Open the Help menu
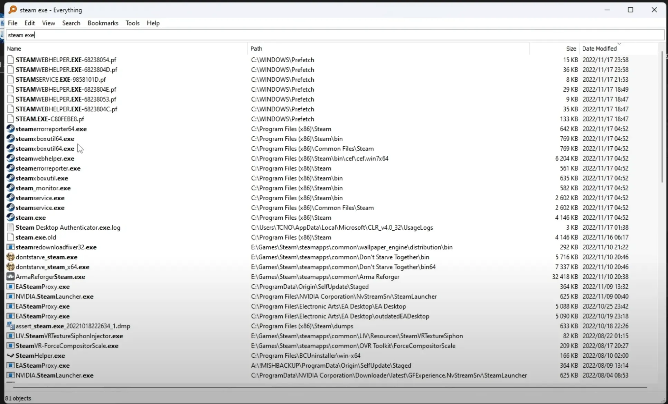The width and height of the screenshot is (668, 404). pos(153,23)
